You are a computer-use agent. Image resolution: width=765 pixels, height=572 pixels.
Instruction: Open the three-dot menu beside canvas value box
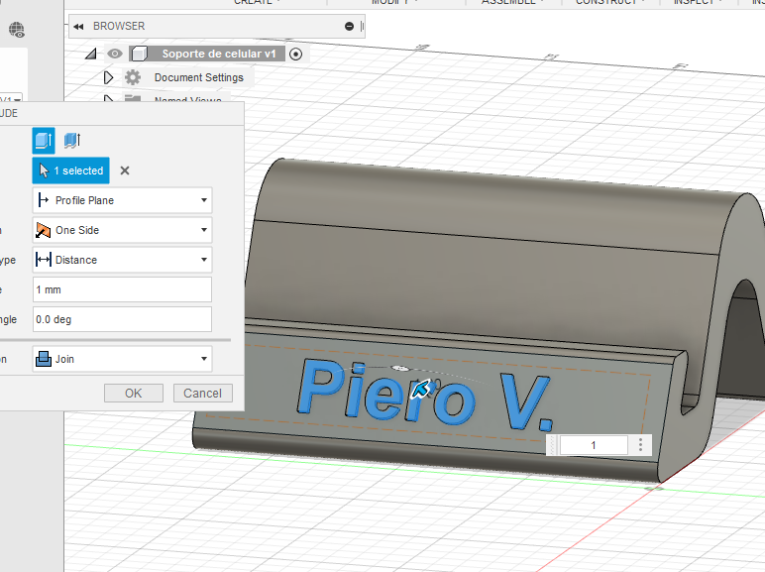[640, 444]
